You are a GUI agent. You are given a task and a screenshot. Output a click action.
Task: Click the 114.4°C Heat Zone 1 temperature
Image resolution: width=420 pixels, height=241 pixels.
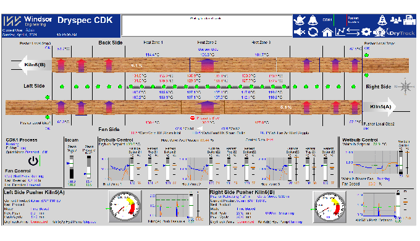pos(152,54)
